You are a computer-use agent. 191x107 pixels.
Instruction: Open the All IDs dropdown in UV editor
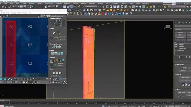[x=44, y=82]
